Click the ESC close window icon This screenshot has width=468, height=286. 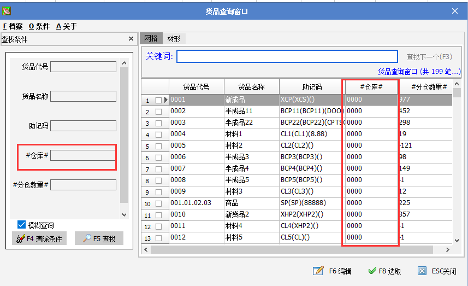422,271
